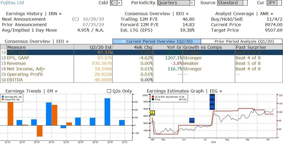Click the YoY Gr column header
Image resolution: width=283 pixels, height=144 pixels.
tap(168, 47)
